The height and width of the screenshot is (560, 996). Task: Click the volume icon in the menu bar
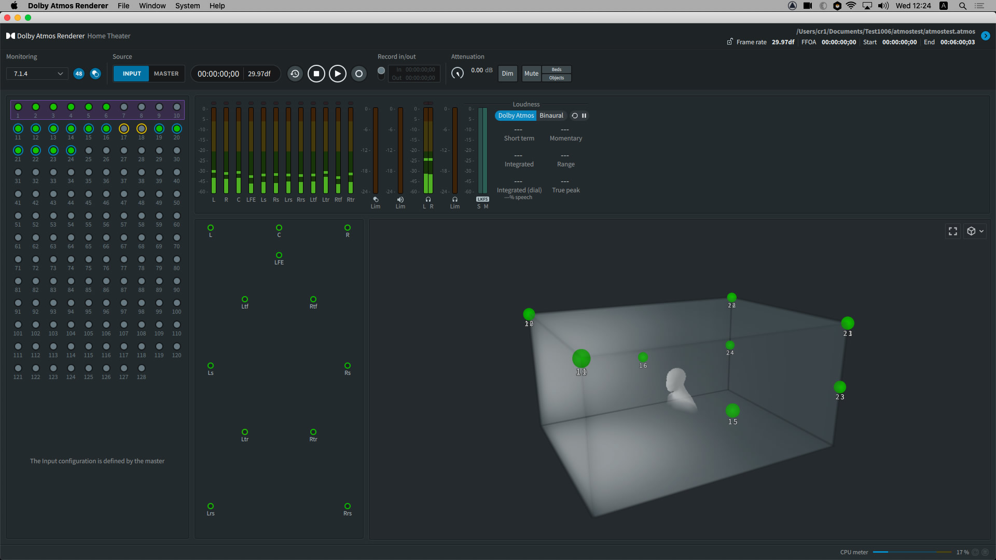tap(883, 6)
